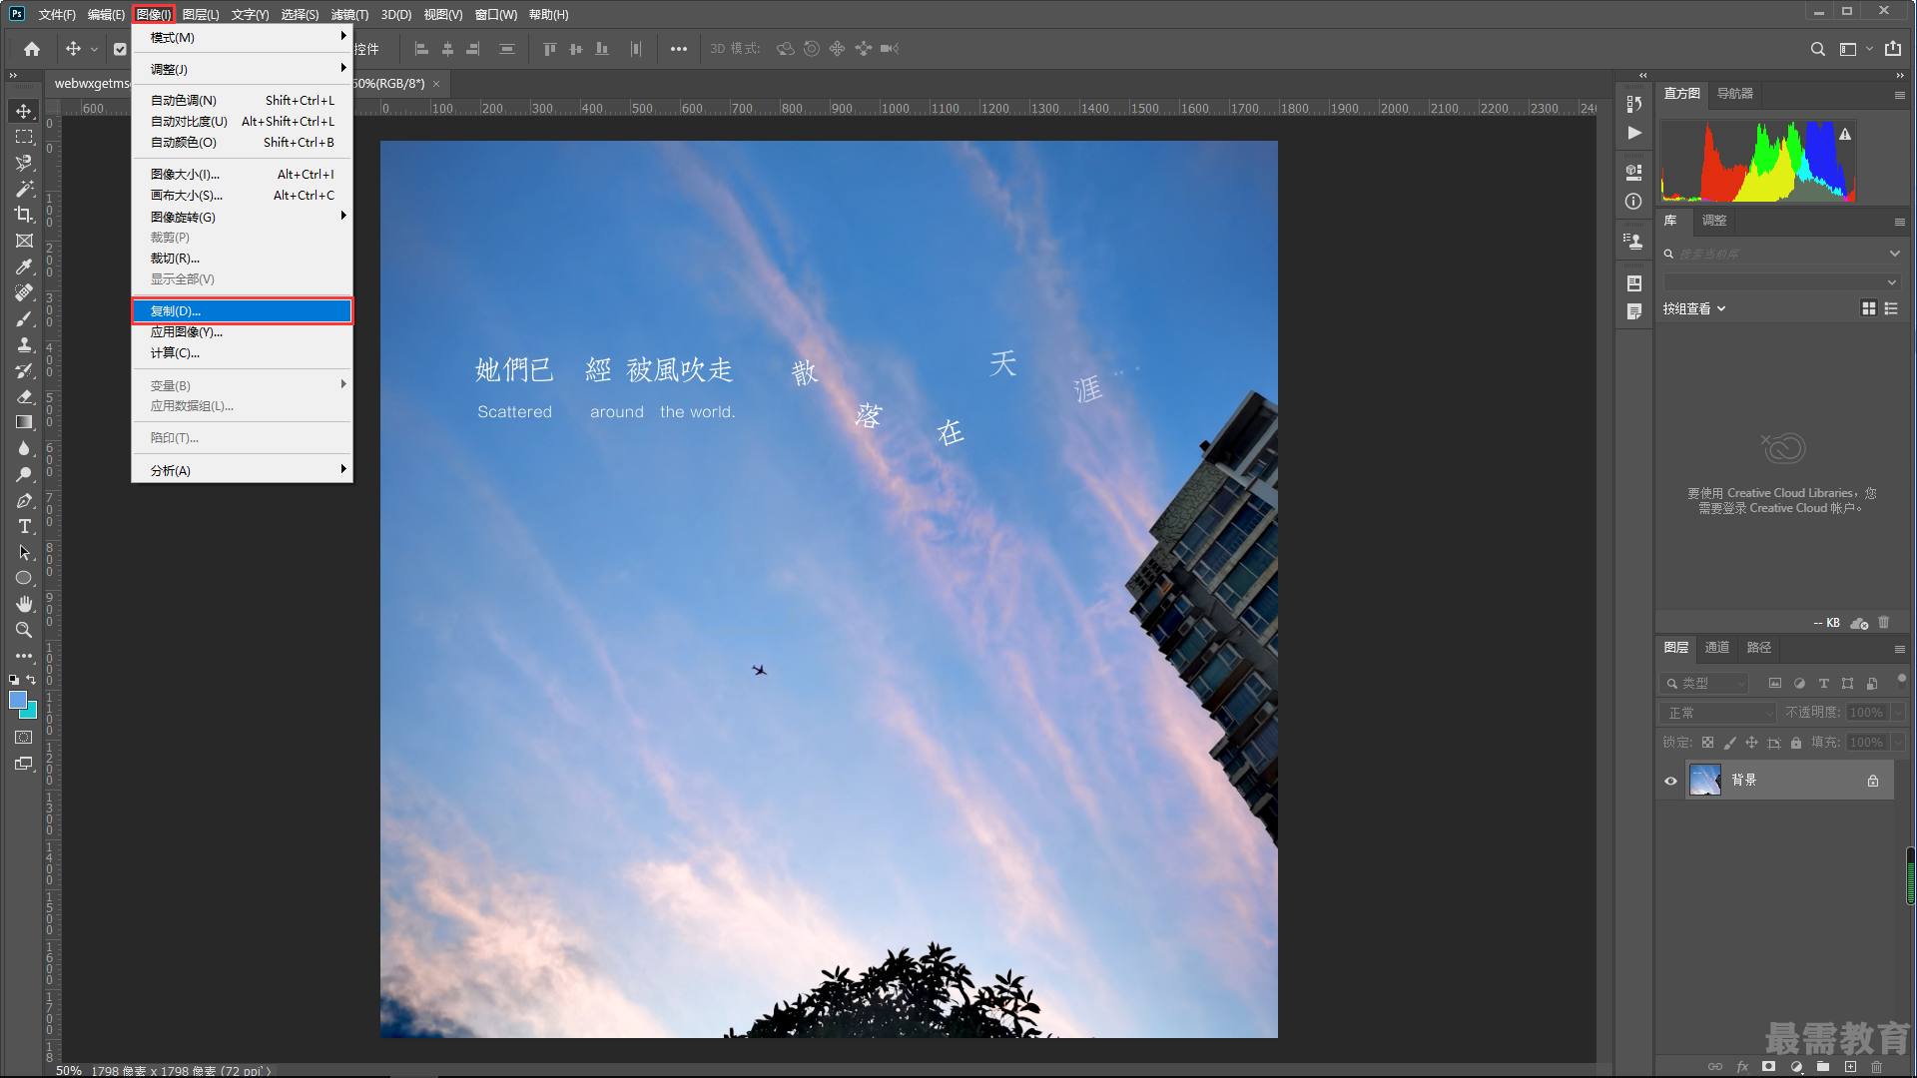Toggle lock image pixels brush icon

click(x=1729, y=743)
